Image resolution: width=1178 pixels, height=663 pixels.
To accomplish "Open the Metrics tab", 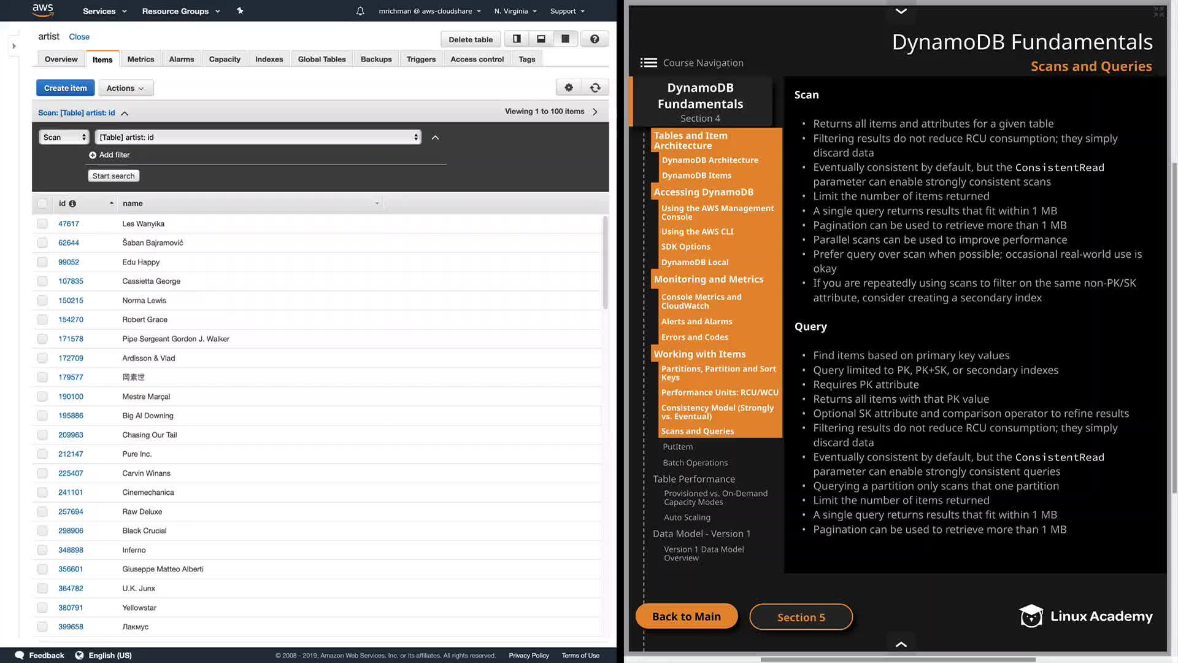I will (141, 60).
